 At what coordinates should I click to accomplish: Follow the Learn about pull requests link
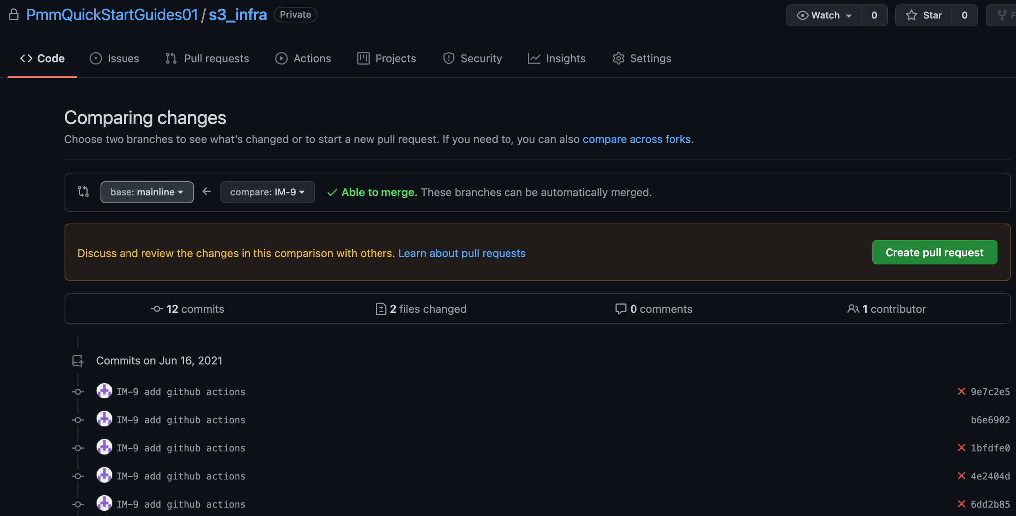coord(462,253)
